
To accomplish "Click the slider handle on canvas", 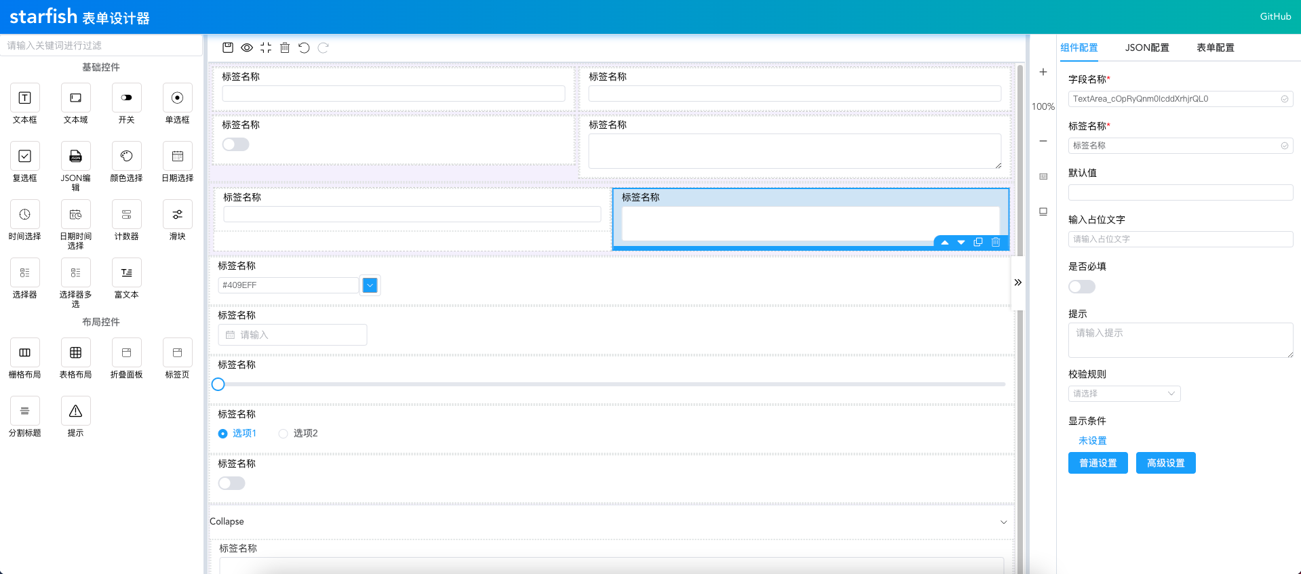I will (218, 384).
